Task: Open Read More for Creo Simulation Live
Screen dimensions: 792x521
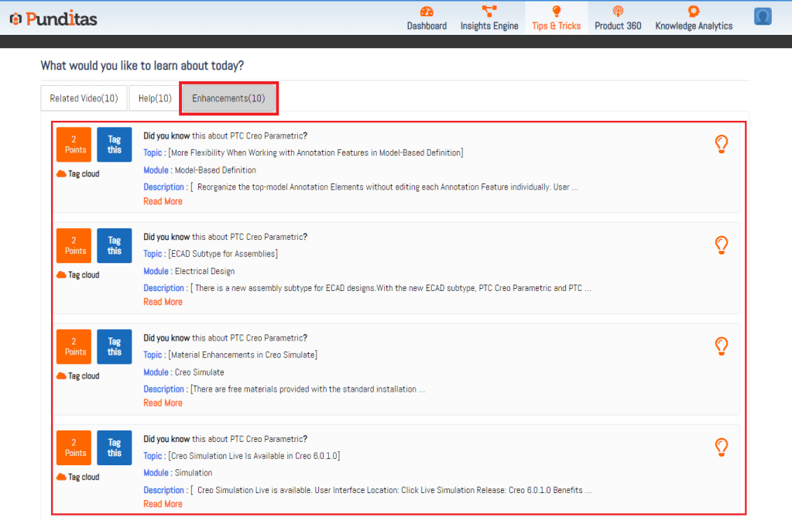Action: [163, 504]
